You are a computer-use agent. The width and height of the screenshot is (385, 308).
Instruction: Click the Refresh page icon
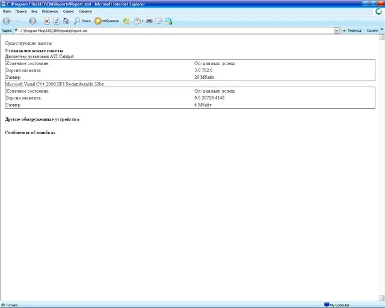pyautogui.click(x=56, y=21)
